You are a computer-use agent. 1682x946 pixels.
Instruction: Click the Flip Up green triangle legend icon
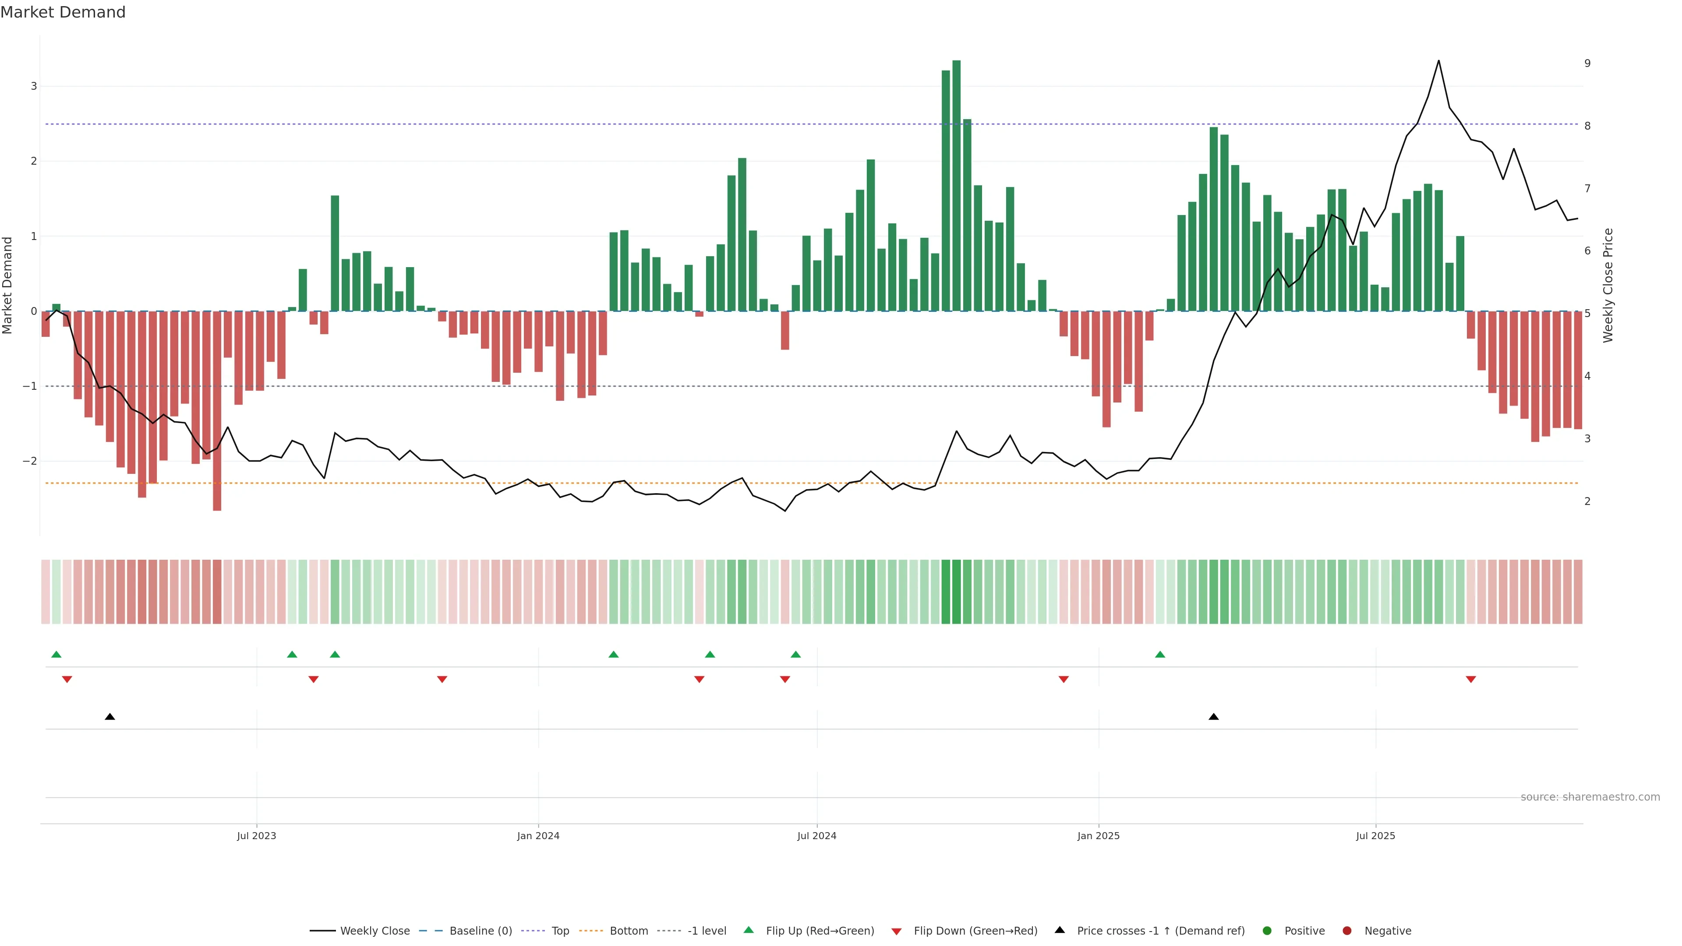pos(748,930)
